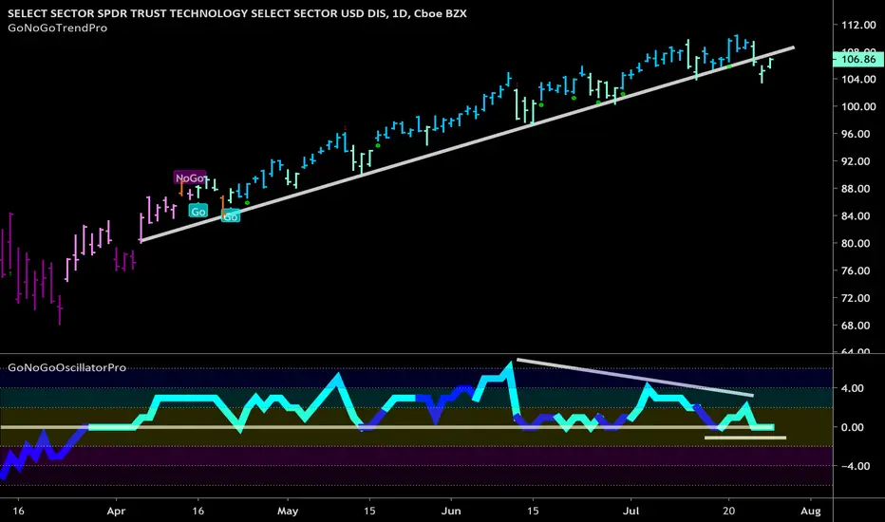Image resolution: width=885 pixels, height=522 pixels.
Task: Click the Aug date label on time axis
Action: [x=811, y=512]
